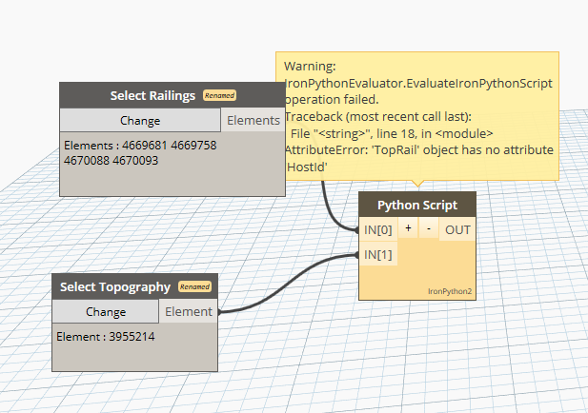Click the AttributeError warning message
588x413 pixels.
tap(418, 158)
